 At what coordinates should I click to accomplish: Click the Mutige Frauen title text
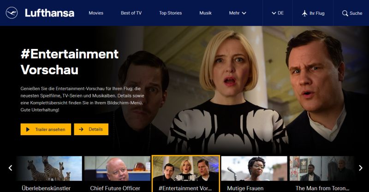point(245,188)
